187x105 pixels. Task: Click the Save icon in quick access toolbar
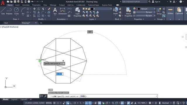[x=15, y=1]
